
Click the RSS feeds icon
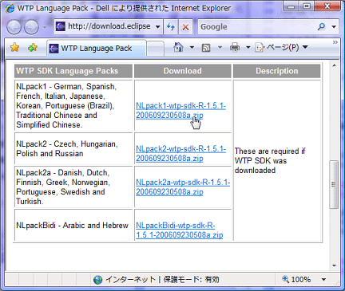206,48
